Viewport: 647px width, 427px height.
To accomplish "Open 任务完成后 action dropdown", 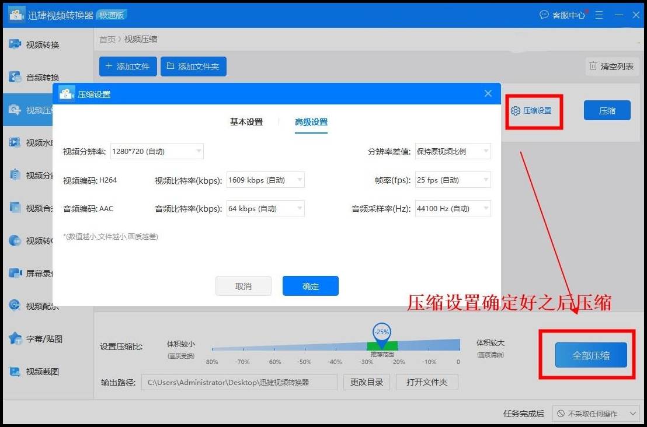I will tap(596, 414).
